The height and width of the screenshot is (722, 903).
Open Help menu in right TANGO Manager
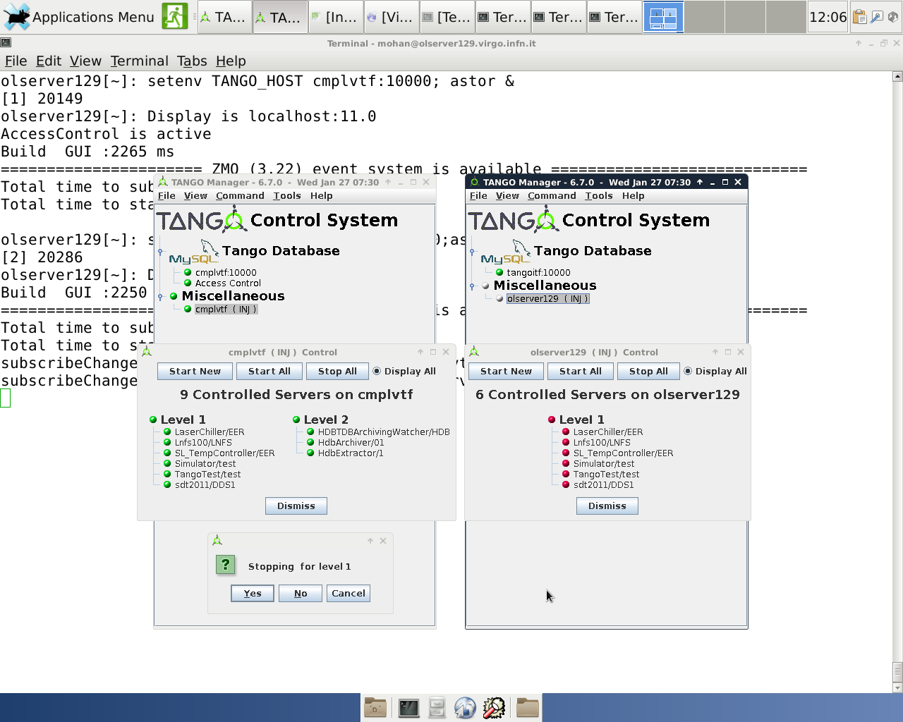click(633, 195)
